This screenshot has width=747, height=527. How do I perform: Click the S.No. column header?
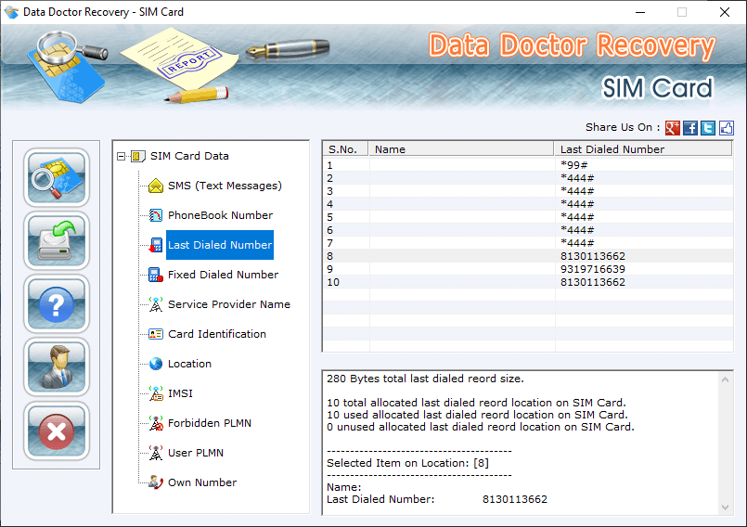(x=346, y=149)
